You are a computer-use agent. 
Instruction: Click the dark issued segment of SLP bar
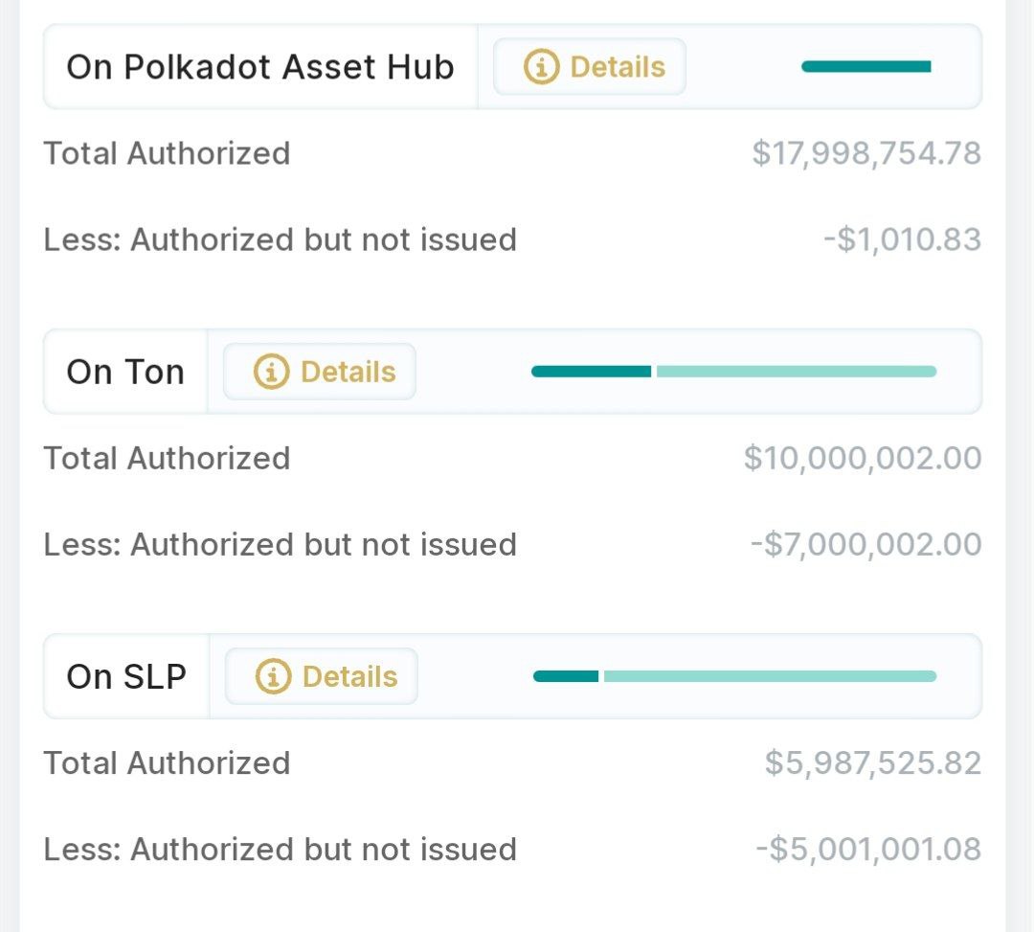(x=566, y=676)
